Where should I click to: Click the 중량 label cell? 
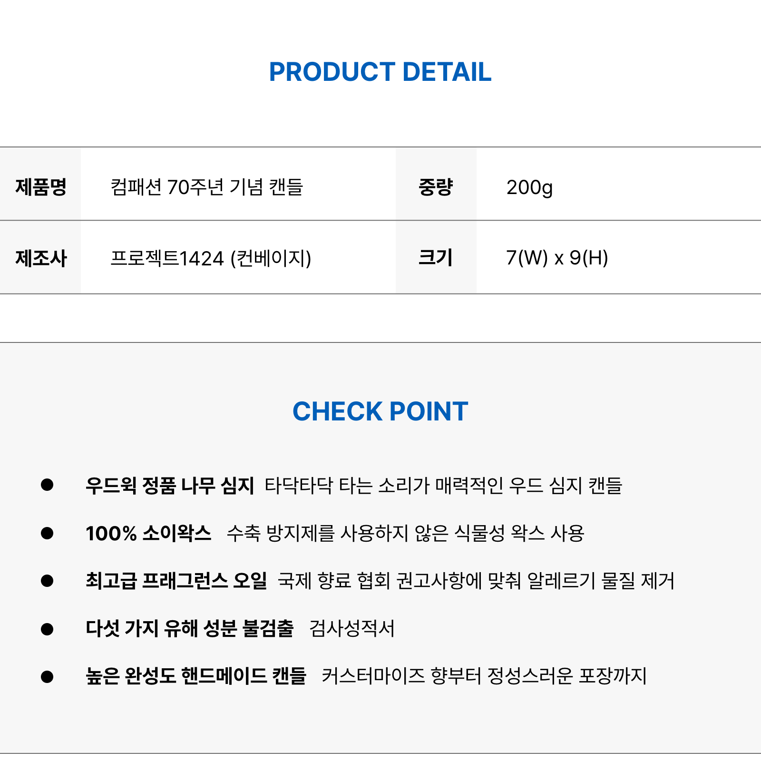(436, 184)
